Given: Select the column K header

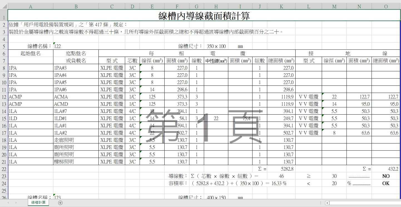Looking at the screenshot, I should 281,7.
